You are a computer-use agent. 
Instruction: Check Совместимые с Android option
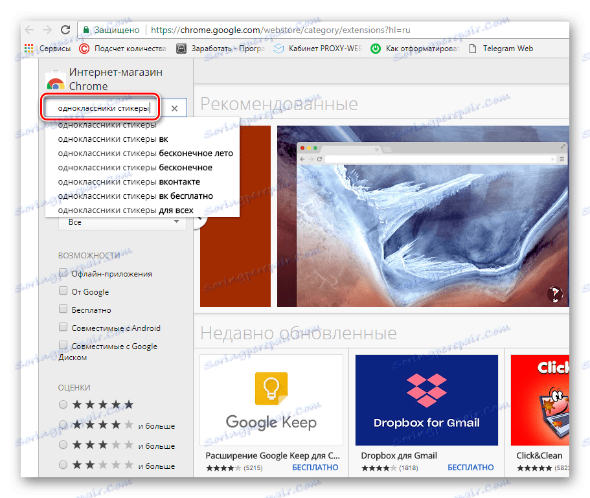(63, 327)
